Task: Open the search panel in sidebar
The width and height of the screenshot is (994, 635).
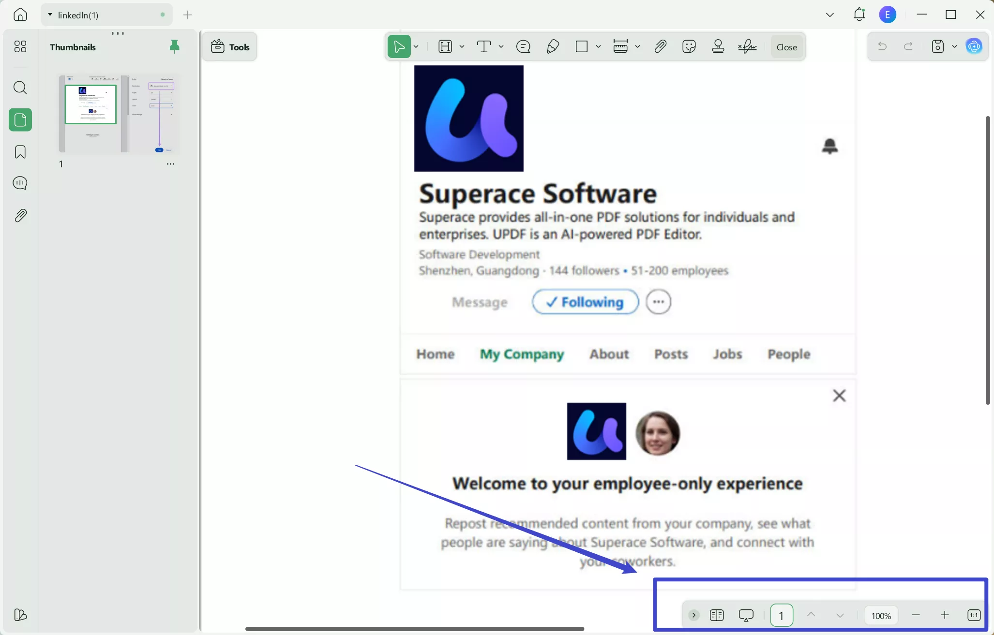Action: (20, 88)
